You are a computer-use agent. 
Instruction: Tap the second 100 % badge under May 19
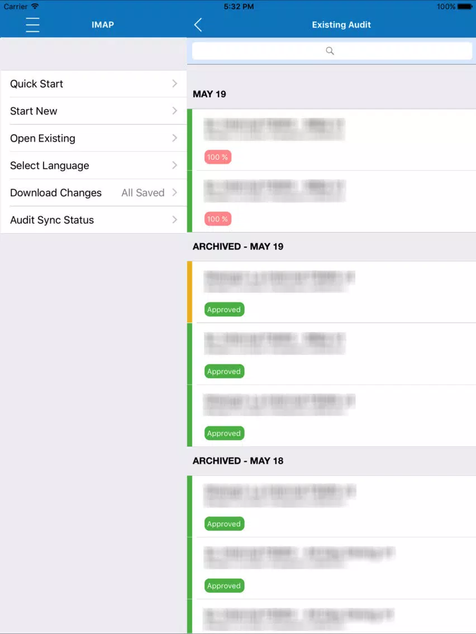tap(218, 219)
